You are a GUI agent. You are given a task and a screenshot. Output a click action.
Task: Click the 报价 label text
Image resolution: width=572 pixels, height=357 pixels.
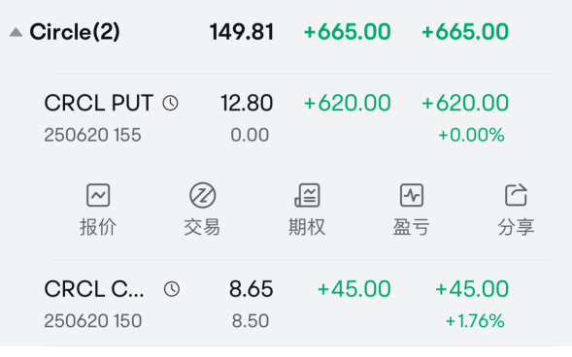click(98, 227)
